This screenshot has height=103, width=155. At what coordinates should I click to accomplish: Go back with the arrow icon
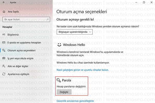pos(4,2)
